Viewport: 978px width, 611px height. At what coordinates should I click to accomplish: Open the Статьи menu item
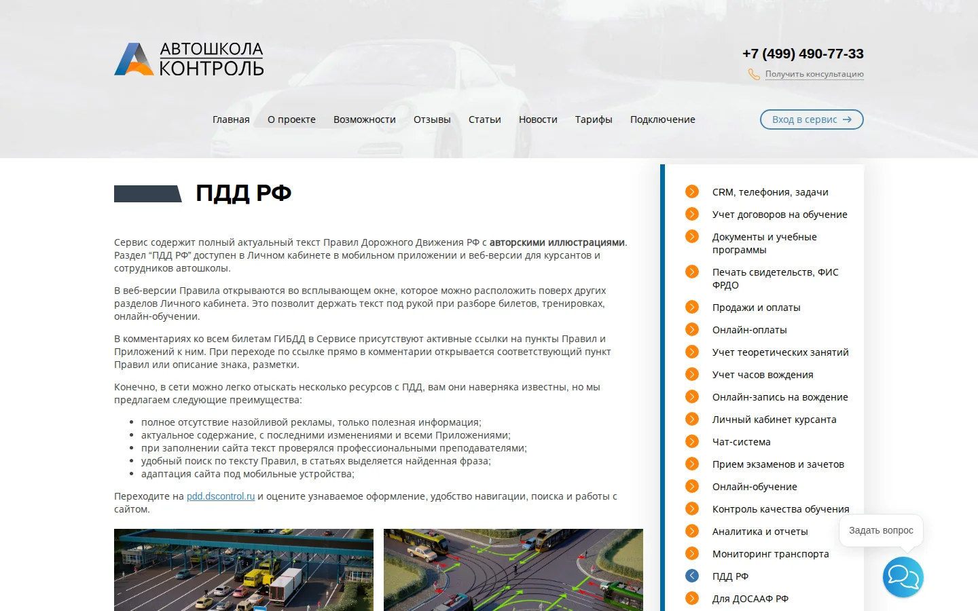tap(485, 119)
